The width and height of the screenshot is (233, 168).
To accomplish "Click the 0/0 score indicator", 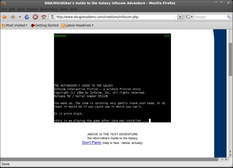I will pos(167,36).
